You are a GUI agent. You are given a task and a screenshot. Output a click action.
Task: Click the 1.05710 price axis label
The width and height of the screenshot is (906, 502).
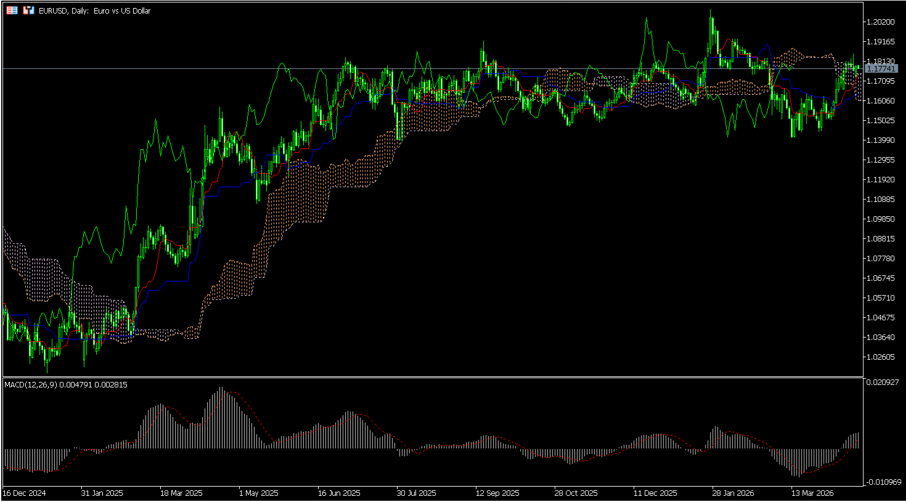[x=880, y=298]
